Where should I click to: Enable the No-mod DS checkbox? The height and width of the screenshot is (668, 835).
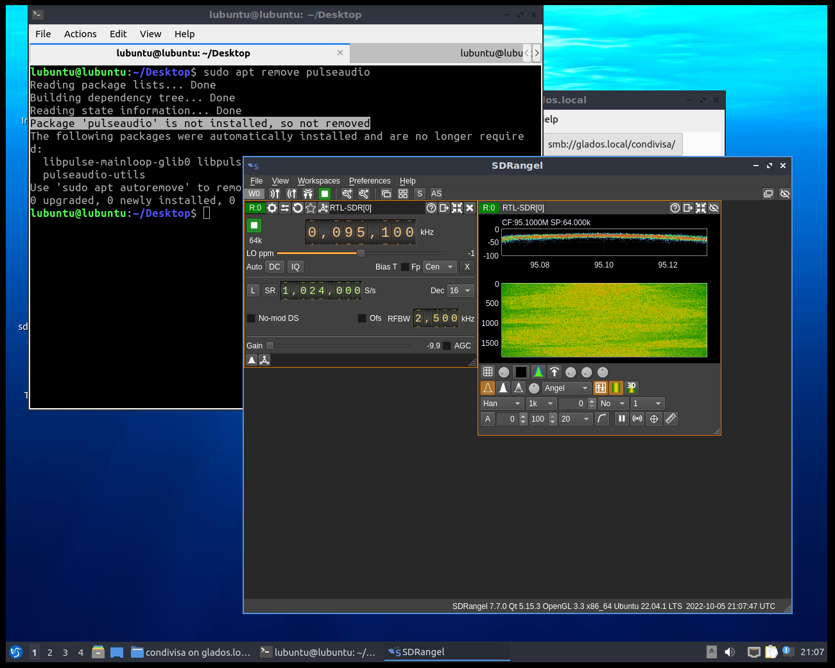click(251, 318)
